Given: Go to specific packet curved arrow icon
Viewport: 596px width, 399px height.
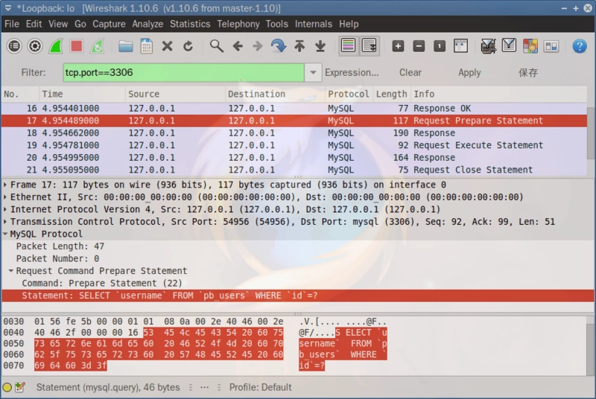Looking at the screenshot, I should pos(279,46).
